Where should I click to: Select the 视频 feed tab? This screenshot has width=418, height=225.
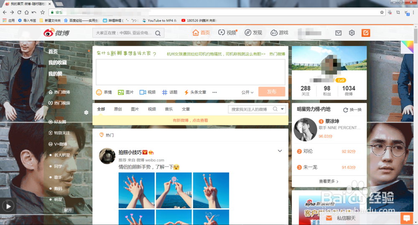pyautogui.click(x=152, y=109)
